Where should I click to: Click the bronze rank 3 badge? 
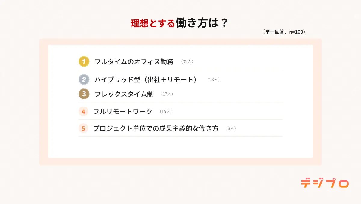tap(84, 94)
